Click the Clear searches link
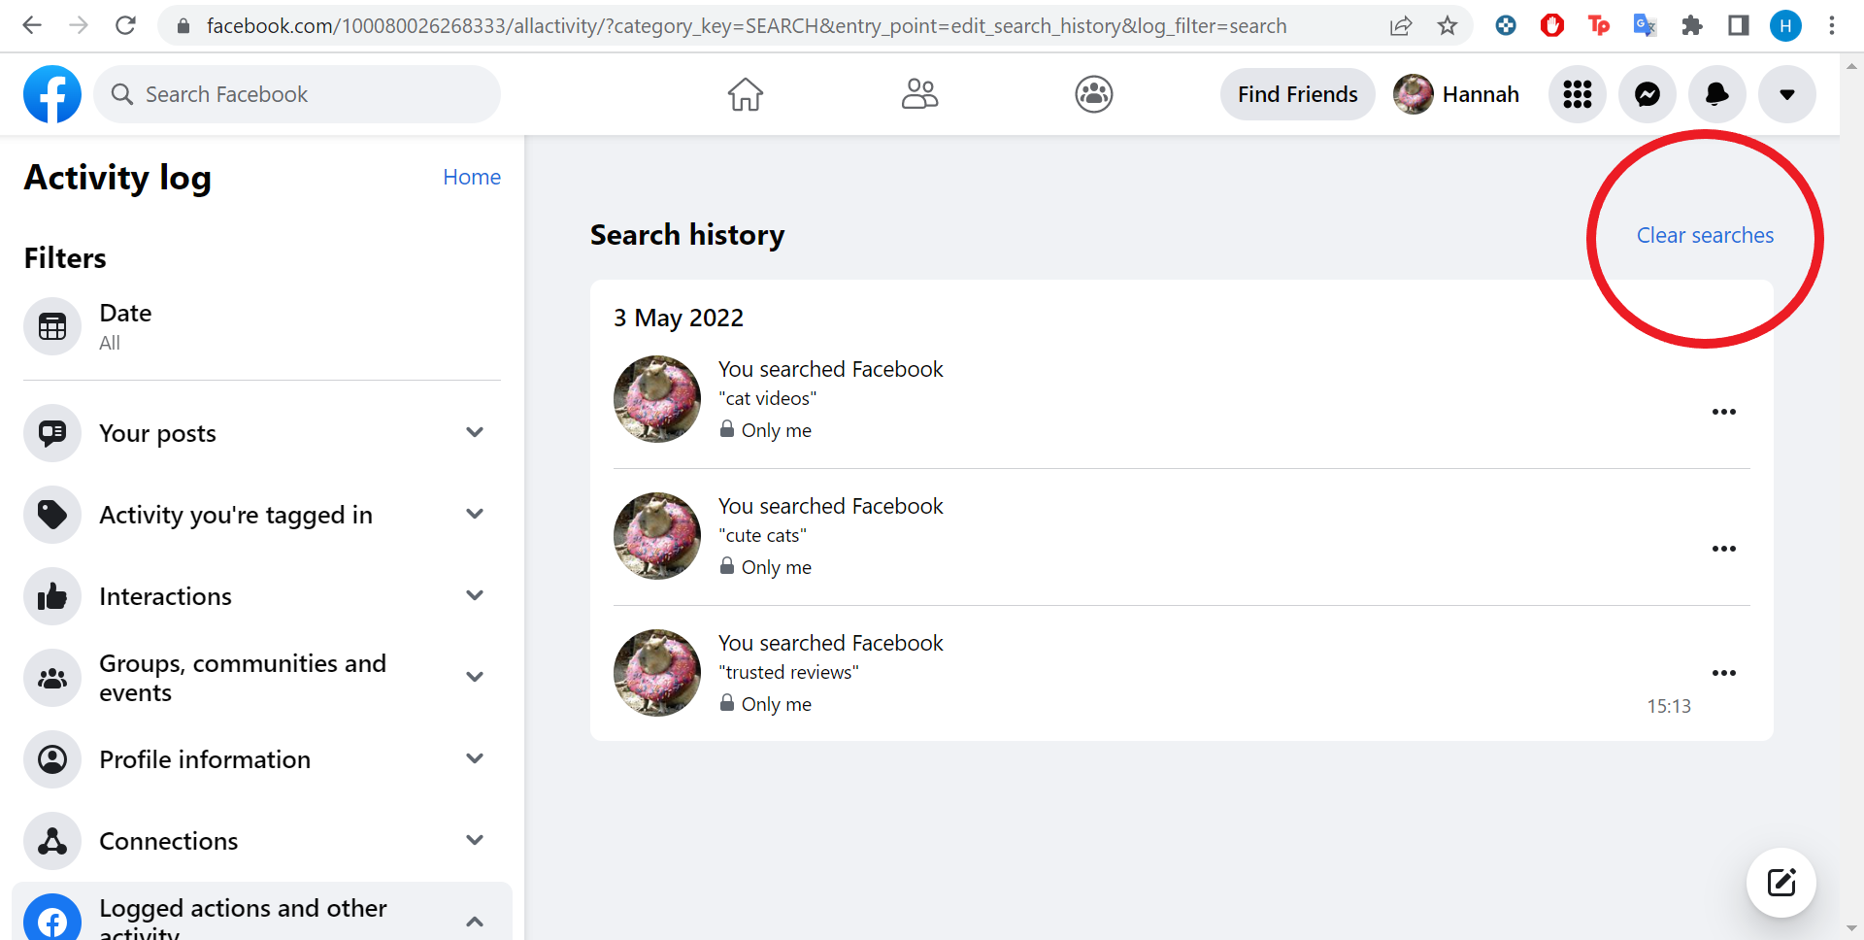This screenshot has height=940, width=1864. point(1705,235)
